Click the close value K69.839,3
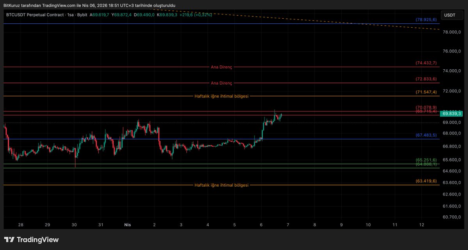 [167, 14]
